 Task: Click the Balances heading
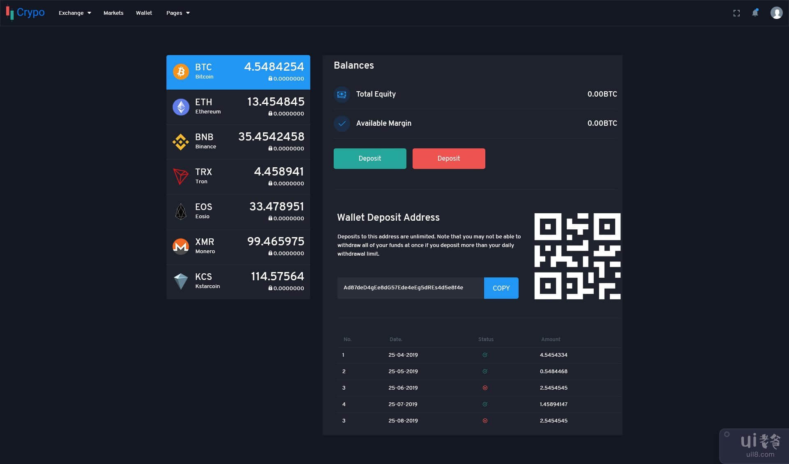(x=354, y=65)
